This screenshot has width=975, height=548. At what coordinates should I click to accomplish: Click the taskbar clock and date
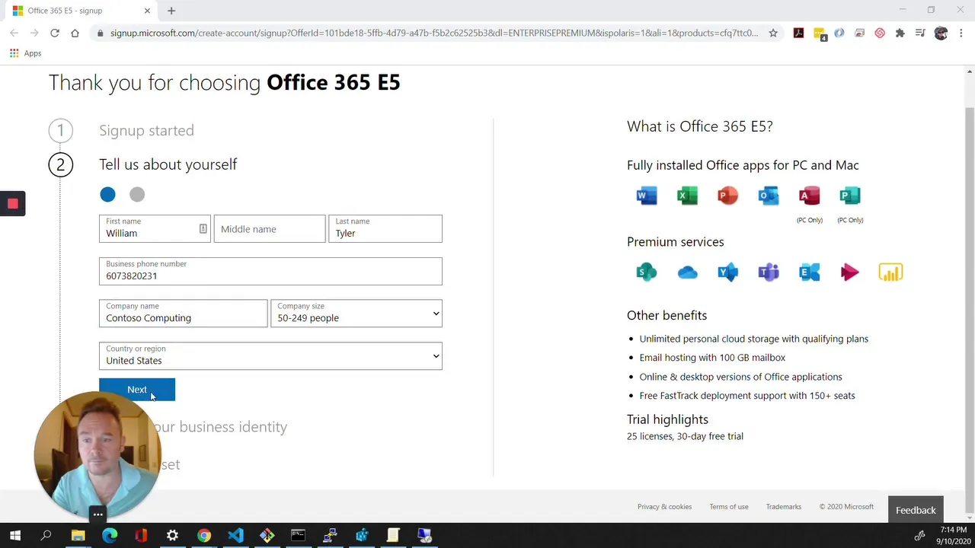pos(954,536)
